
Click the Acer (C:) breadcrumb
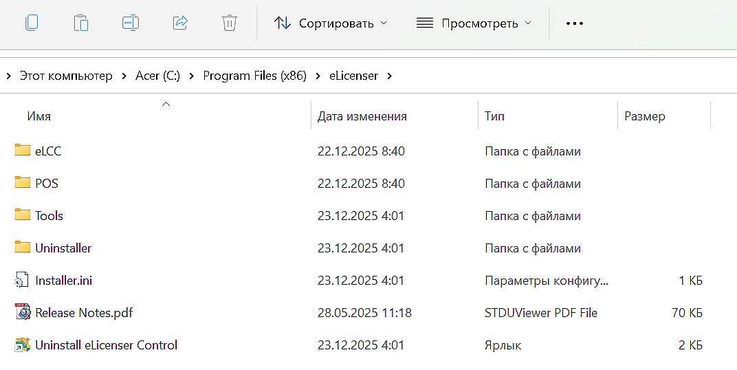click(x=157, y=76)
